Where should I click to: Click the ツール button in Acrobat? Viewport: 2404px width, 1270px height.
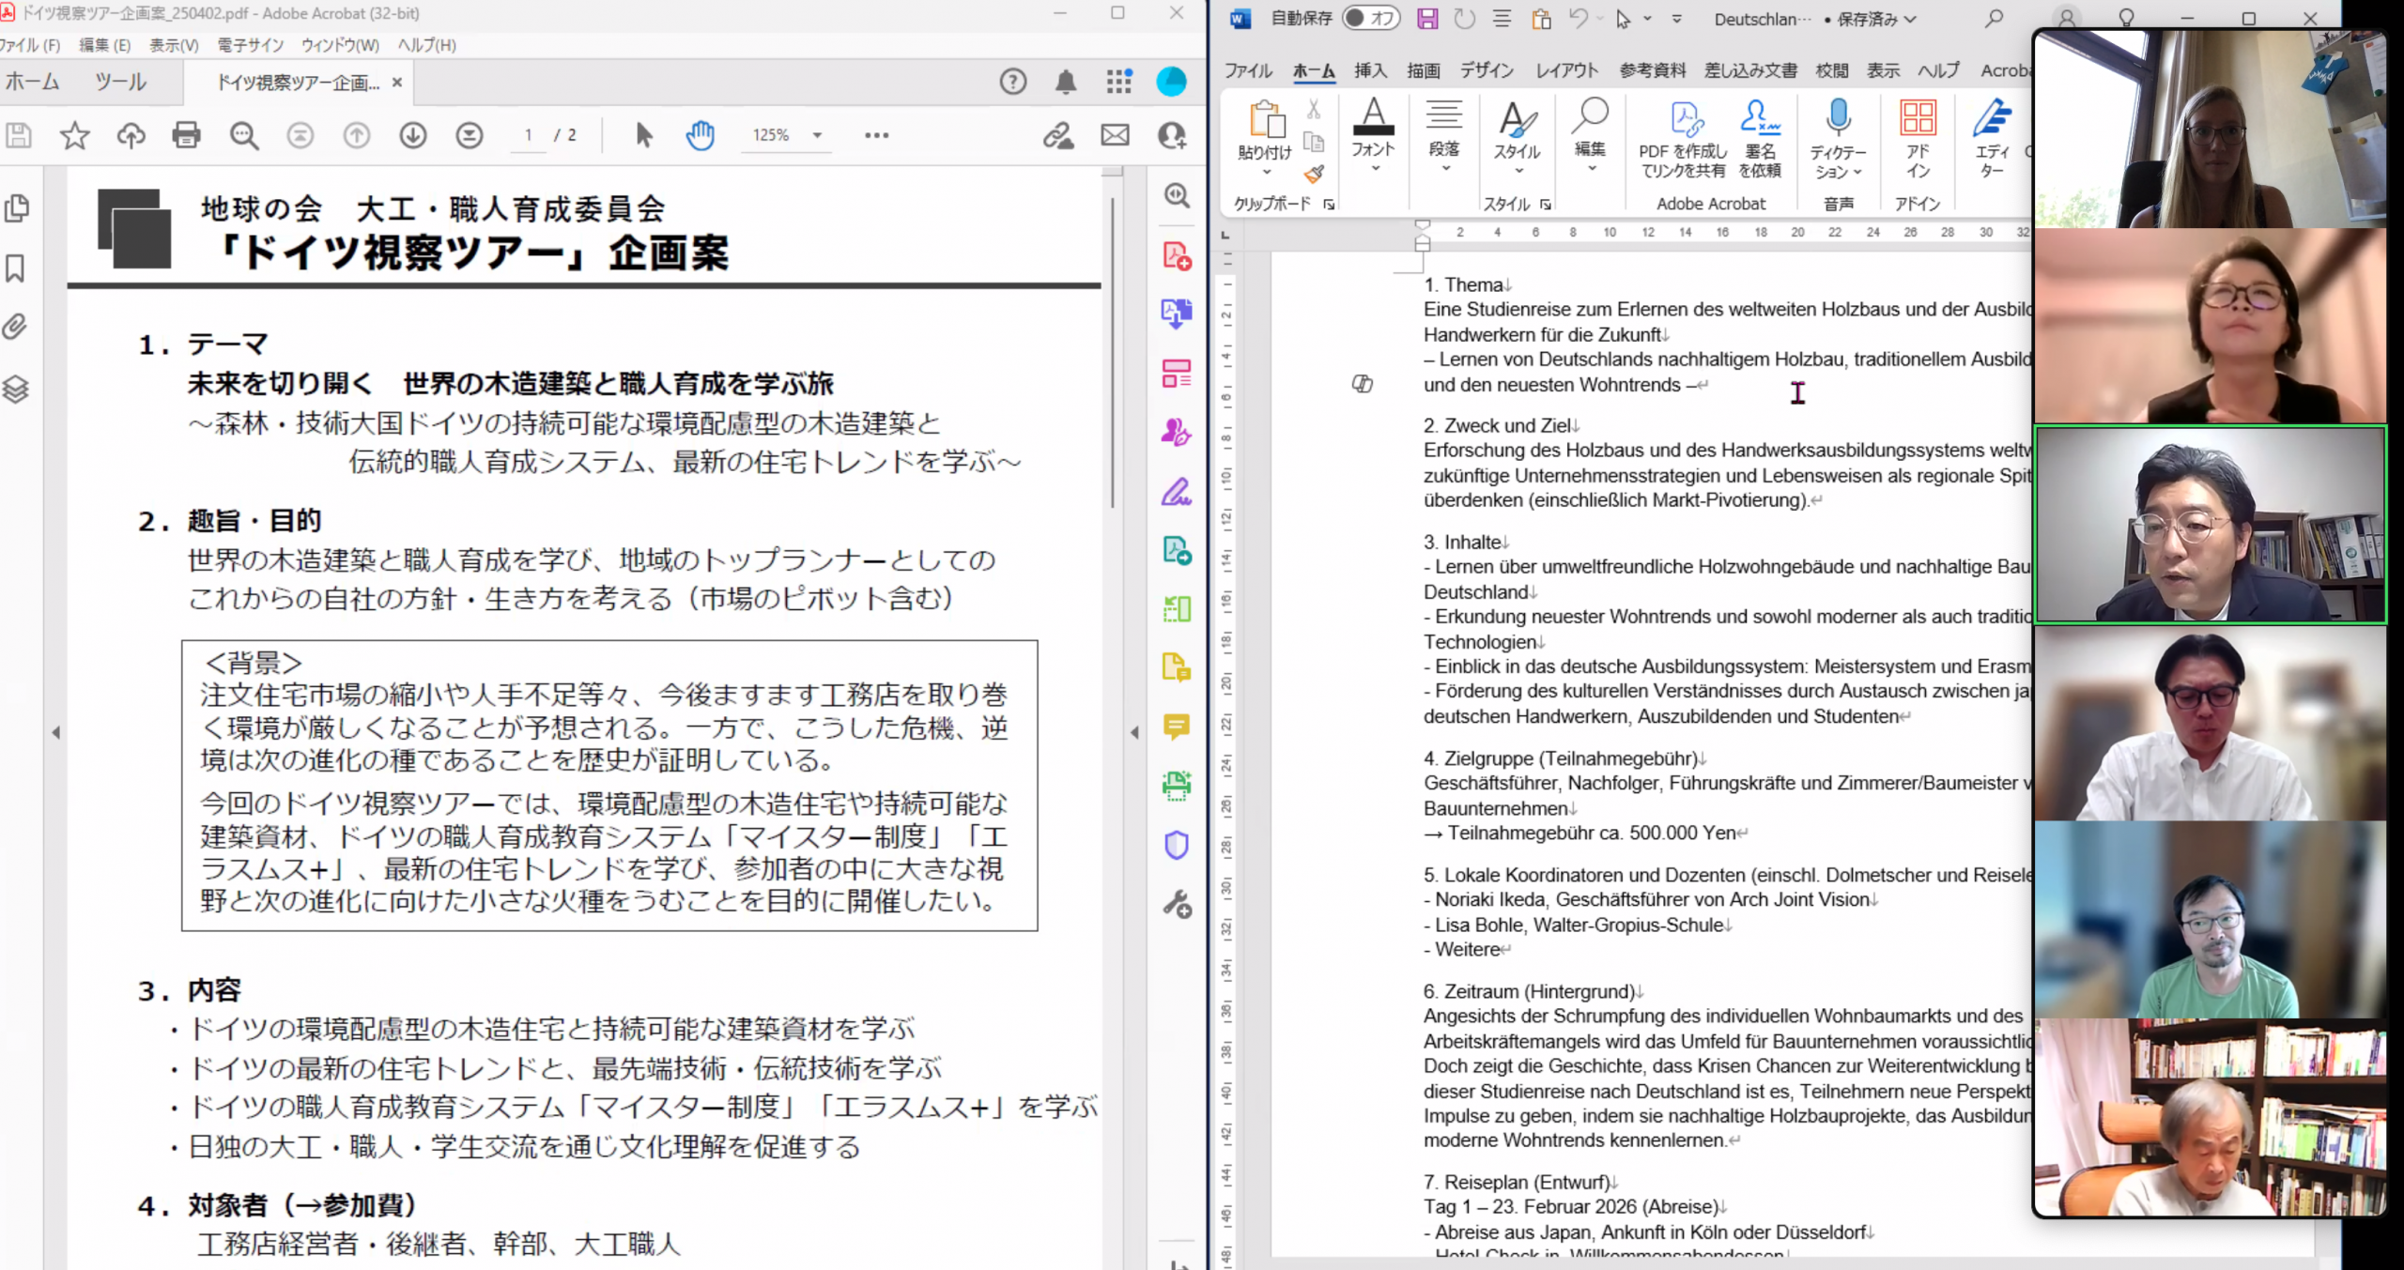click(x=120, y=83)
